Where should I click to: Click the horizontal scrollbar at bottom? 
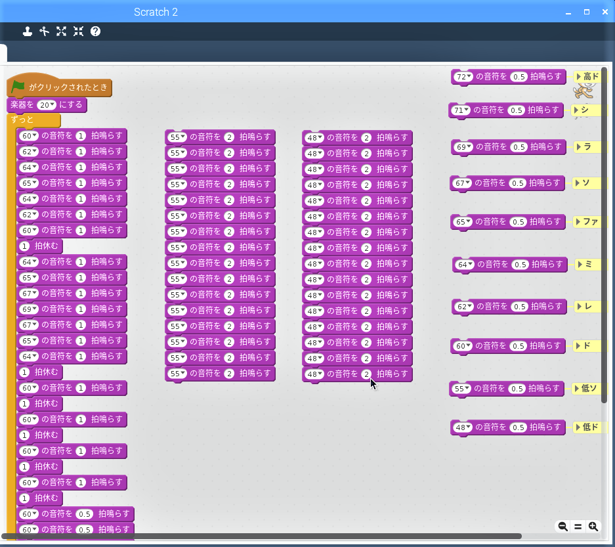pos(263,536)
